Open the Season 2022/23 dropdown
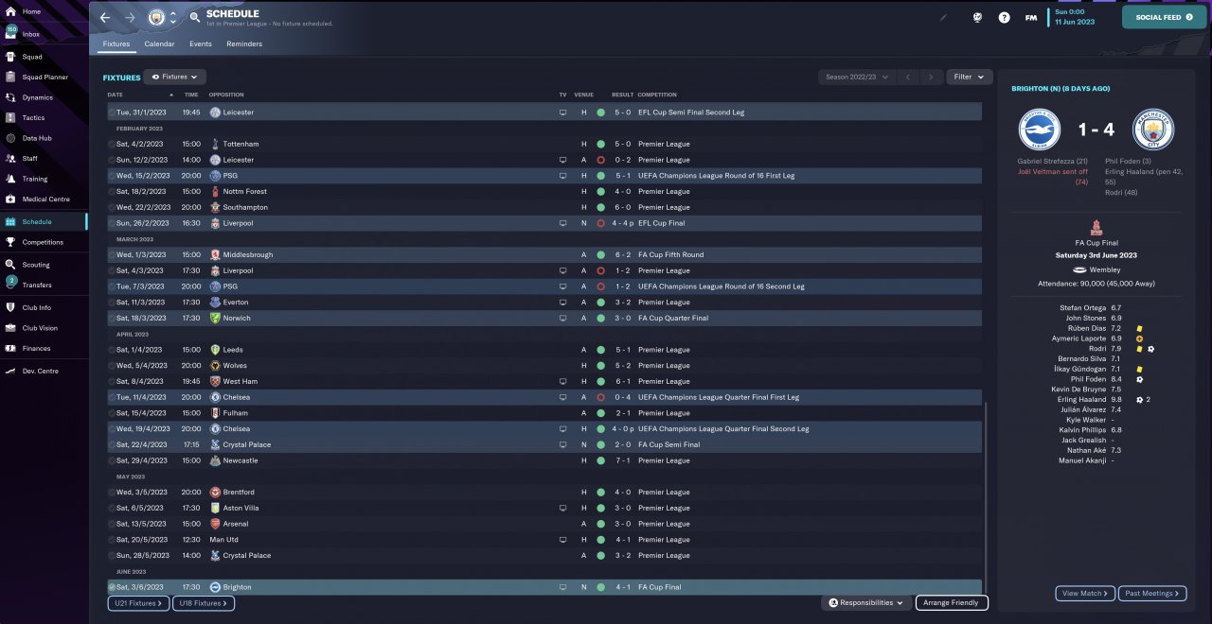This screenshot has height=624, width=1212. tap(855, 77)
